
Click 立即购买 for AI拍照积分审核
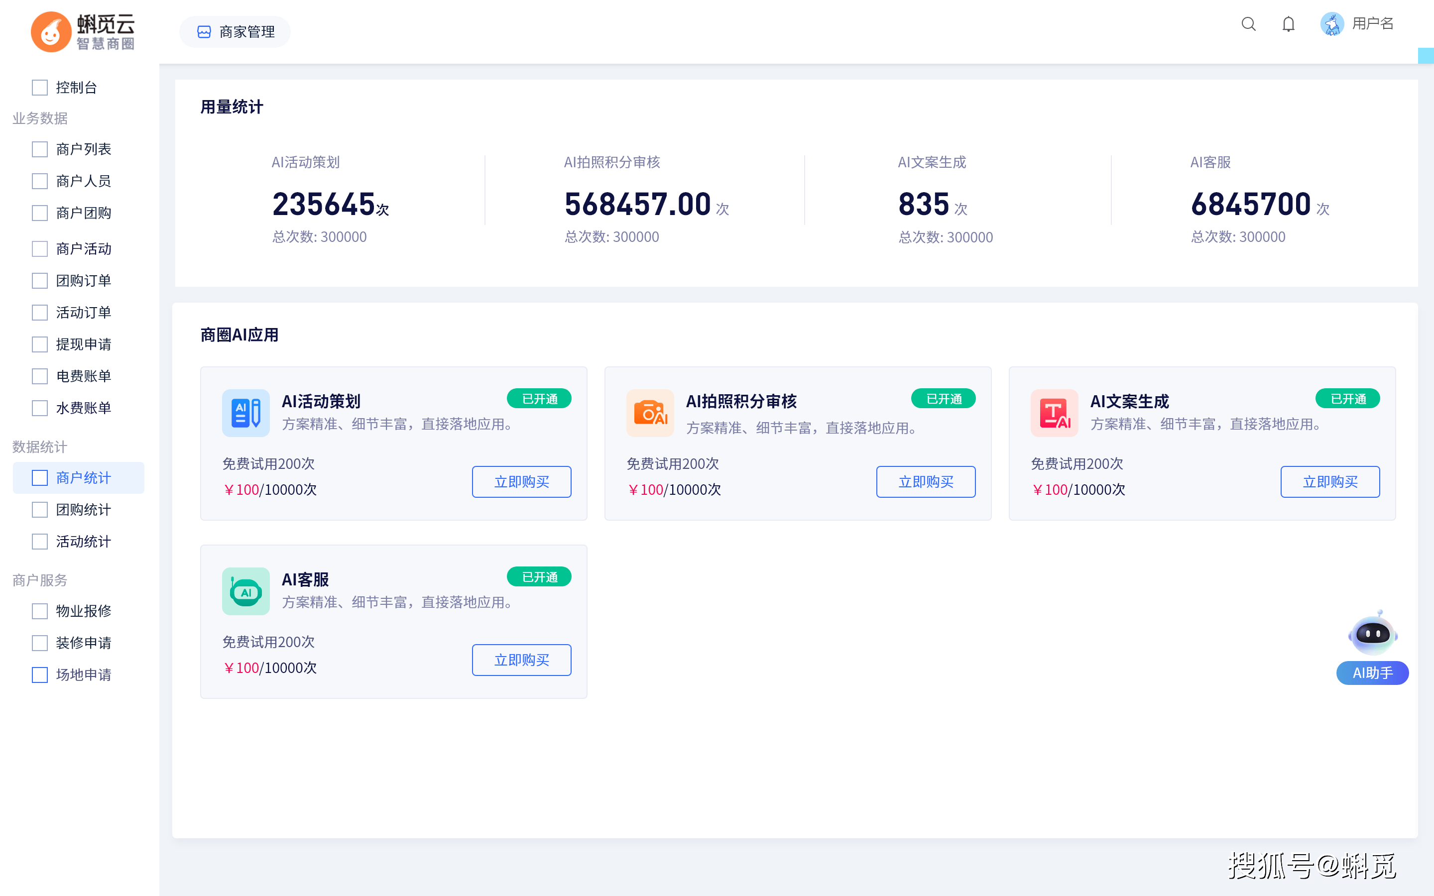[x=926, y=482]
